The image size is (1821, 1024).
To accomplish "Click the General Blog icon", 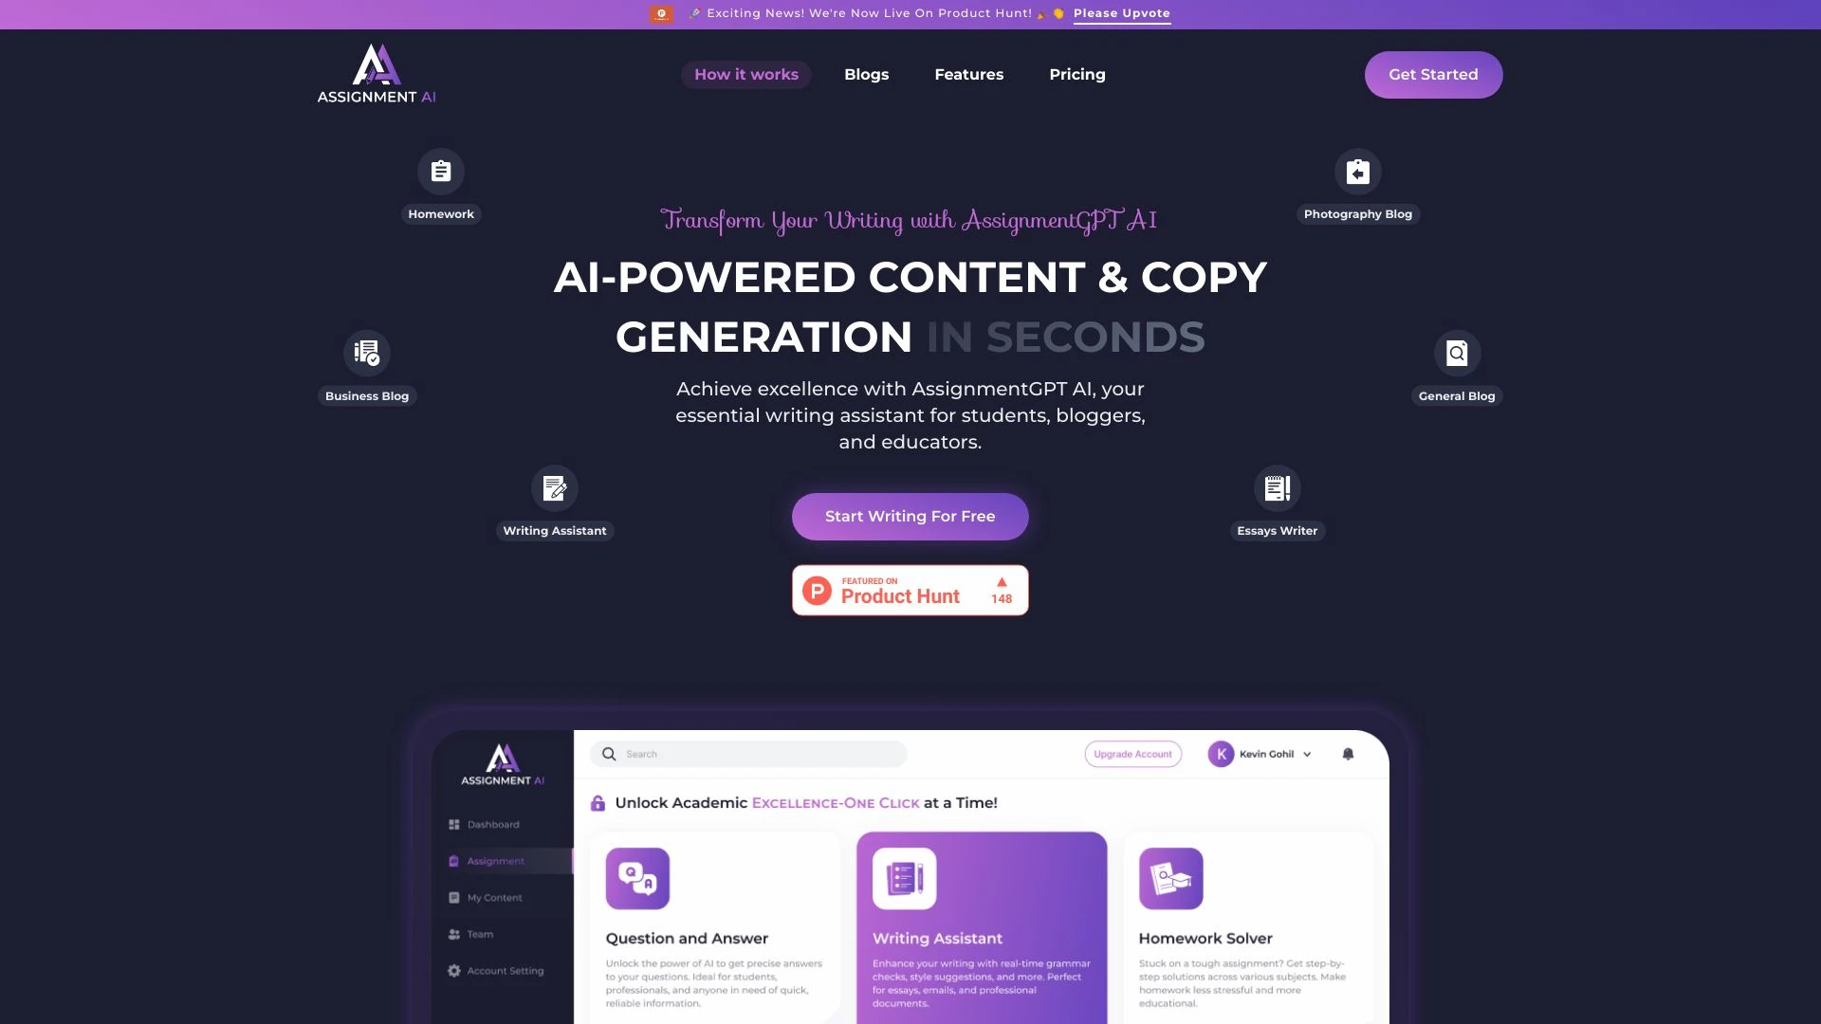I will (1457, 353).
